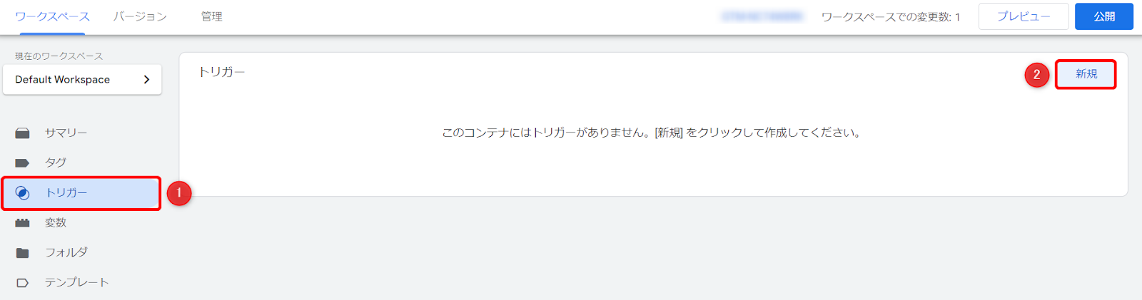Expand Default Workspace chevron arrow
Screen dimensions: 1142x300
(146, 79)
